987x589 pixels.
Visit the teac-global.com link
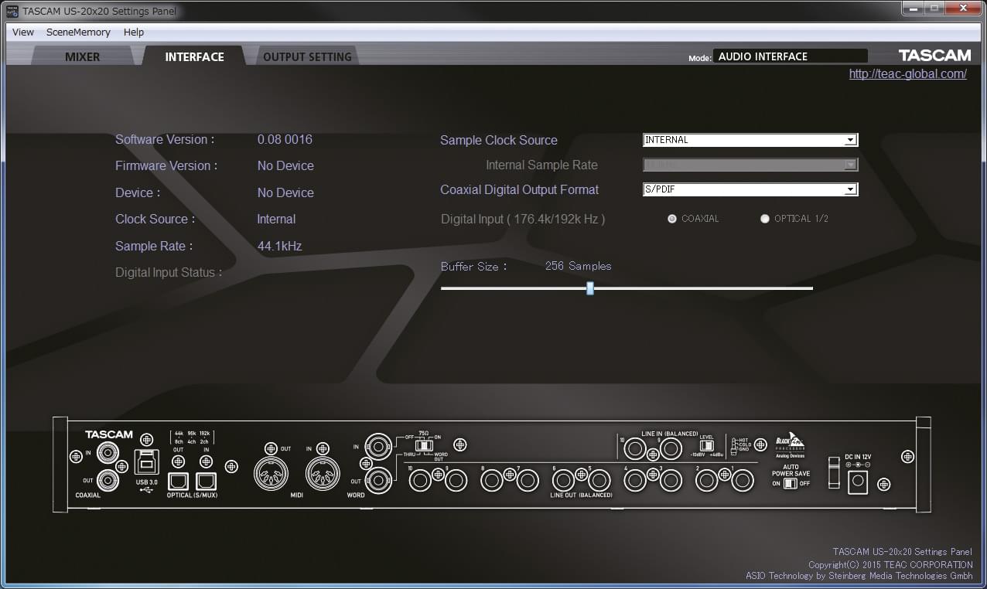(x=907, y=74)
